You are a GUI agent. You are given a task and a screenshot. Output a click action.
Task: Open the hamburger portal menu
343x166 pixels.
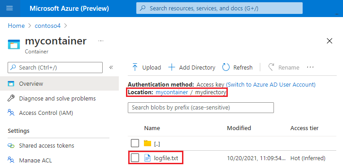click(9, 9)
